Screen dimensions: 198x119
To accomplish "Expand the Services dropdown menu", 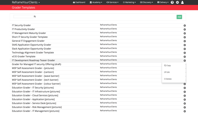I will click(112, 2).
